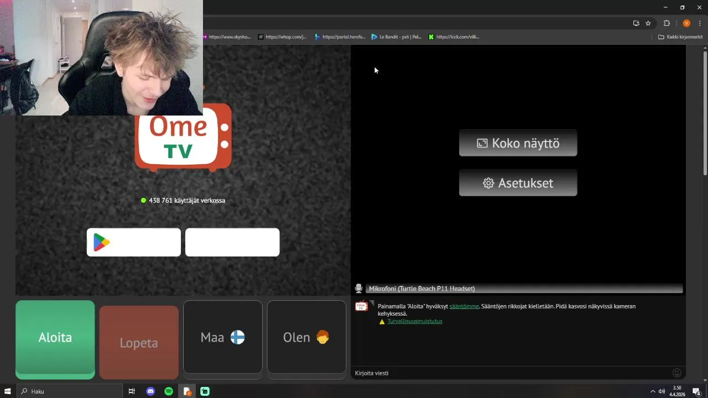Open Spotify from the taskbar

(x=169, y=391)
